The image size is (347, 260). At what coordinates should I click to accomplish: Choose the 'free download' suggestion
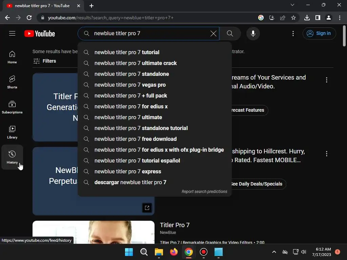[155, 139]
